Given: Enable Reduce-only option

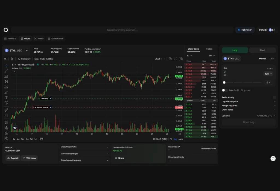Looking at the screenshot, I should pyautogui.click(x=274, y=97).
